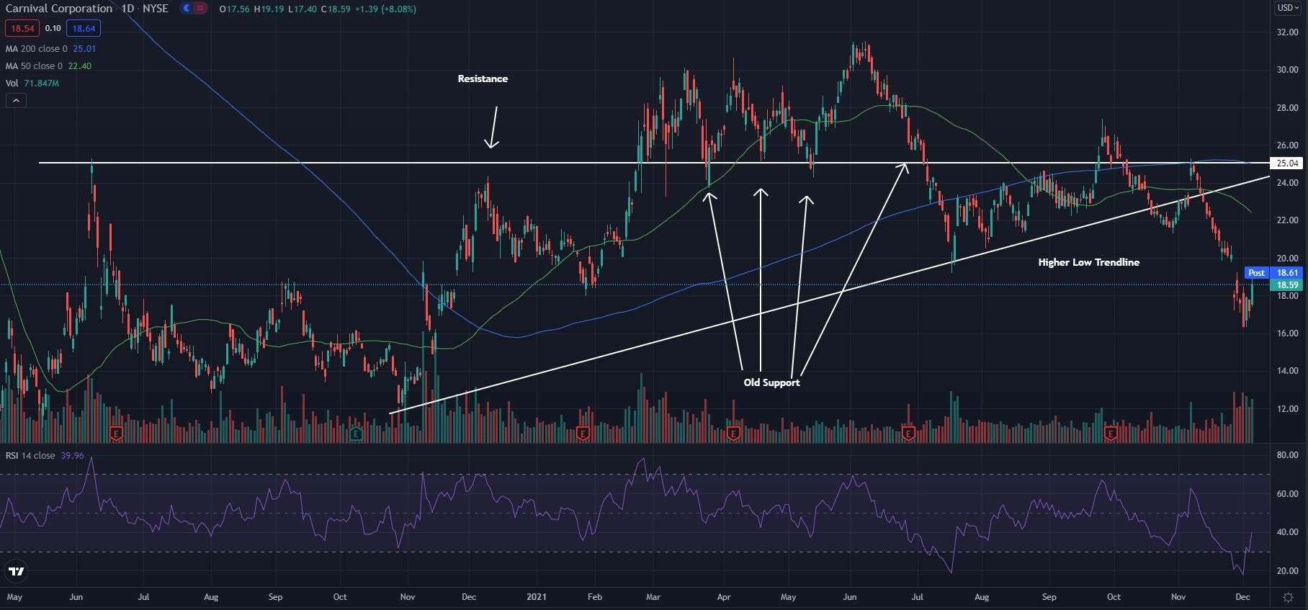
Task: Click the open value O17.56
Action: [x=234, y=9]
